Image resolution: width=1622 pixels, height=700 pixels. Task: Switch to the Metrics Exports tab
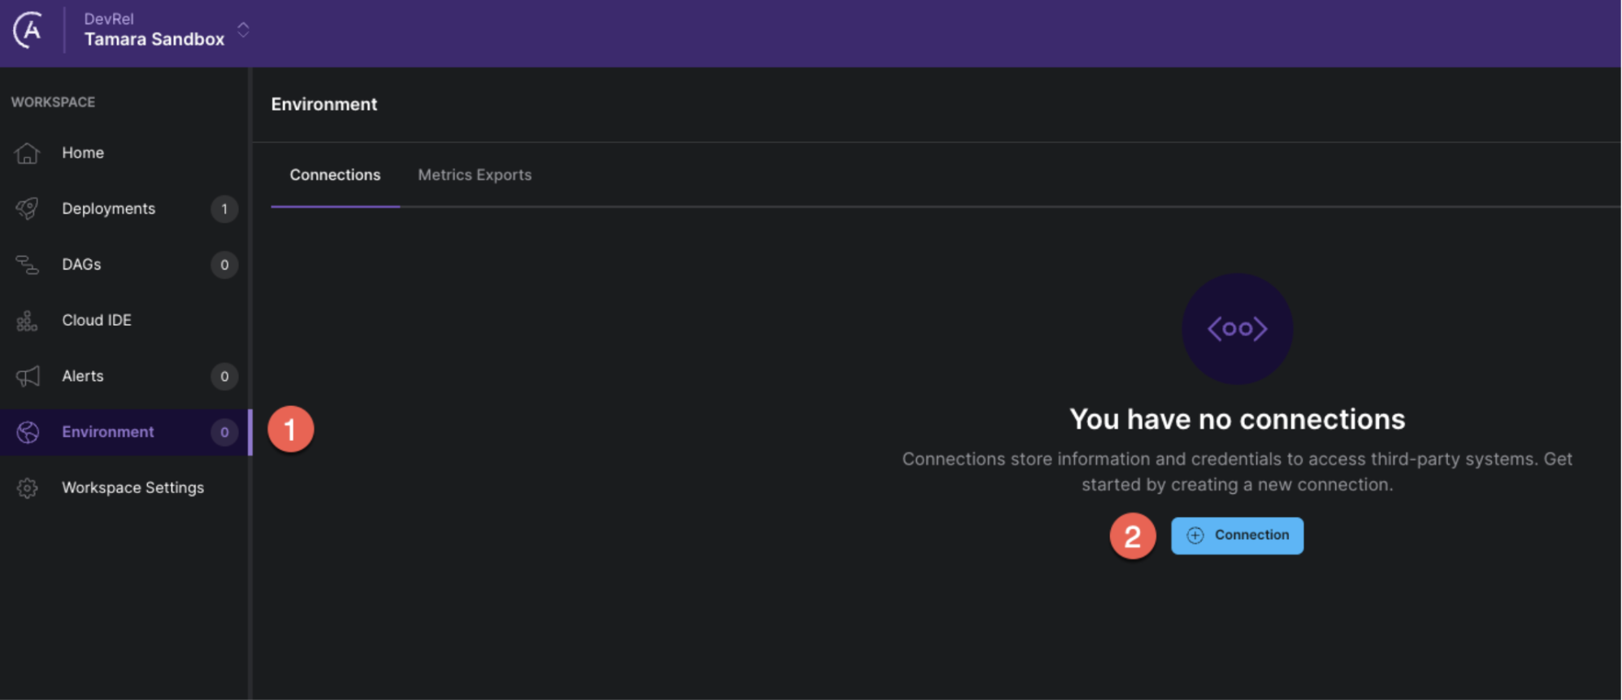click(475, 175)
